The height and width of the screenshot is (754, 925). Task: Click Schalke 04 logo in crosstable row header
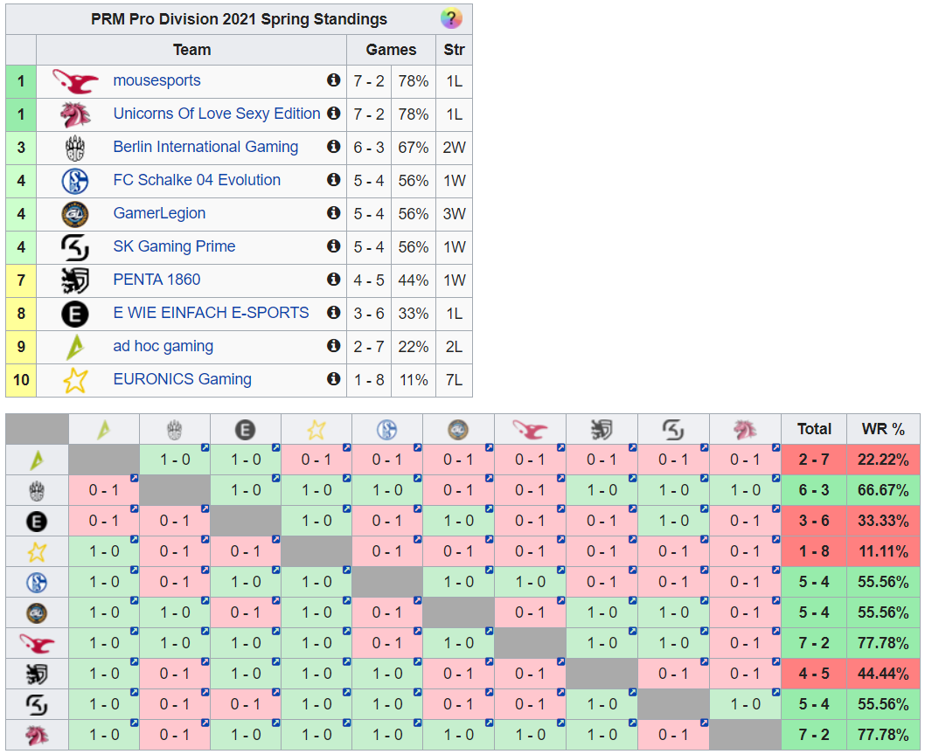click(x=37, y=582)
